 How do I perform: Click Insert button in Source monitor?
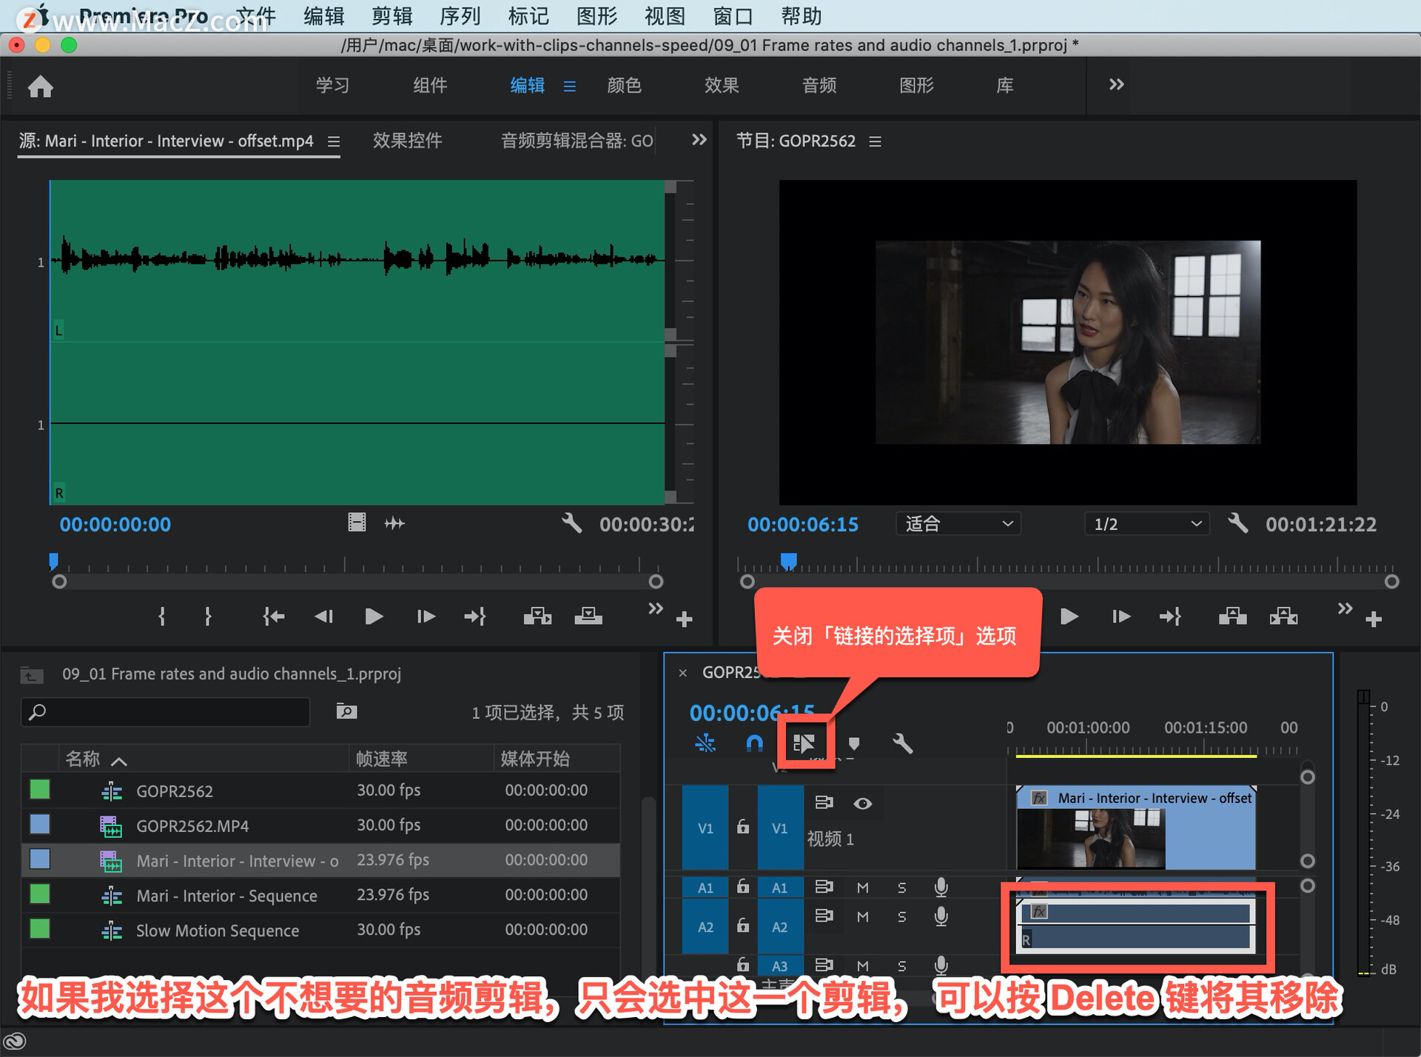point(537,616)
